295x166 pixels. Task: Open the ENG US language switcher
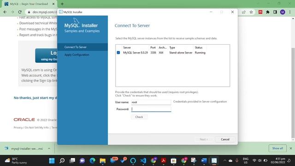click(x=246, y=160)
